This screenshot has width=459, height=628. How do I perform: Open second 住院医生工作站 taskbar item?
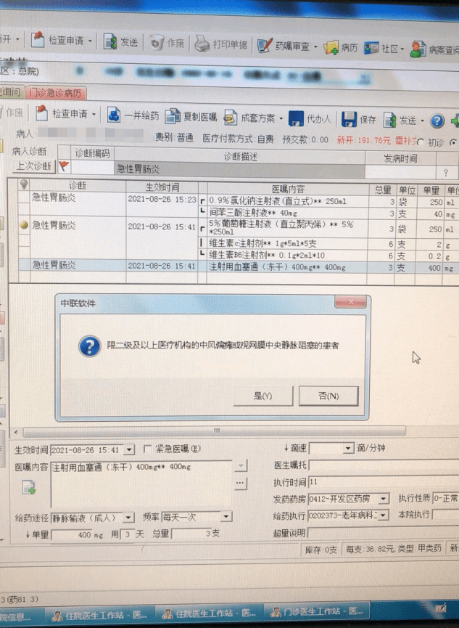pyautogui.click(x=209, y=613)
